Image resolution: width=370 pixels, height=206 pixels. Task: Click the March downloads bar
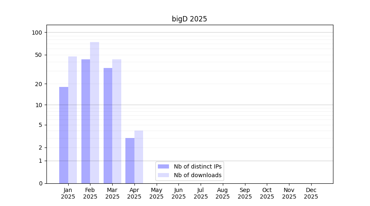[117, 121]
